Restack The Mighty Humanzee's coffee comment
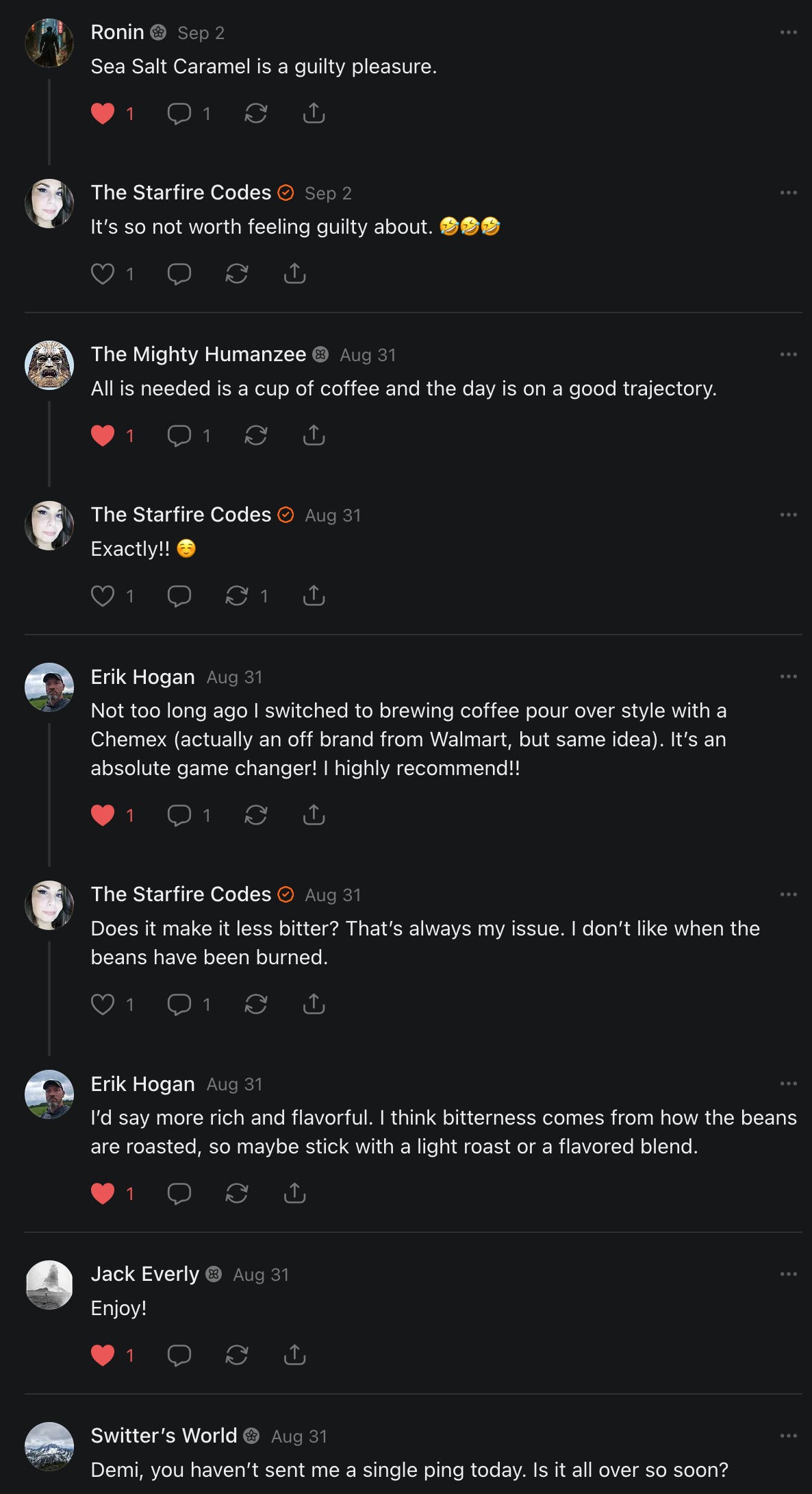 click(255, 435)
